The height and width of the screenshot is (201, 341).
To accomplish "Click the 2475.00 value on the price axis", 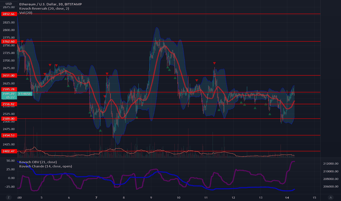I will tap(9, 129).
